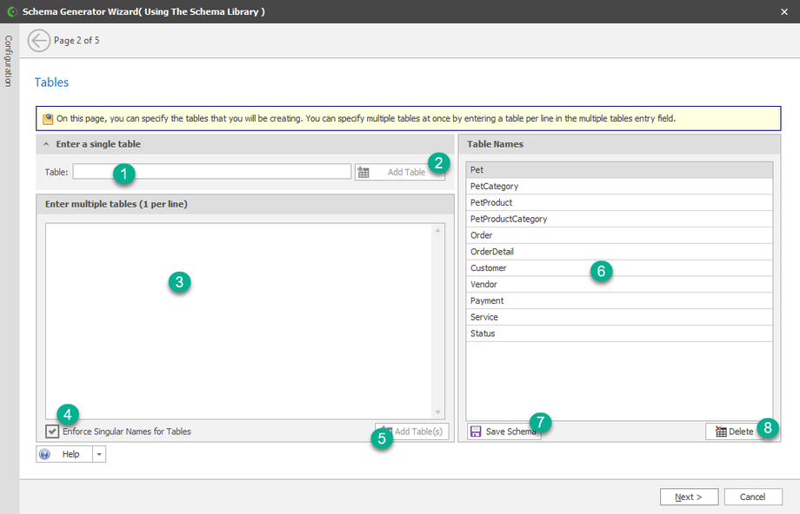Close the Schema Generator Wizard window
The width and height of the screenshot is (800, 514).
(x=784, y=11)
